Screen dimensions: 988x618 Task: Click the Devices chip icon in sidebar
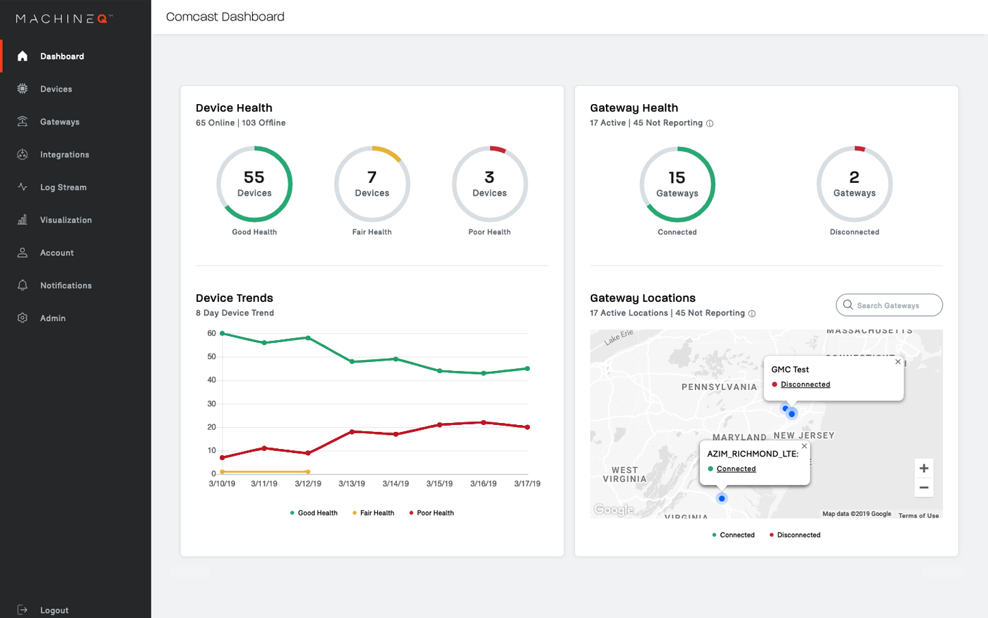[x=23, y=89]
